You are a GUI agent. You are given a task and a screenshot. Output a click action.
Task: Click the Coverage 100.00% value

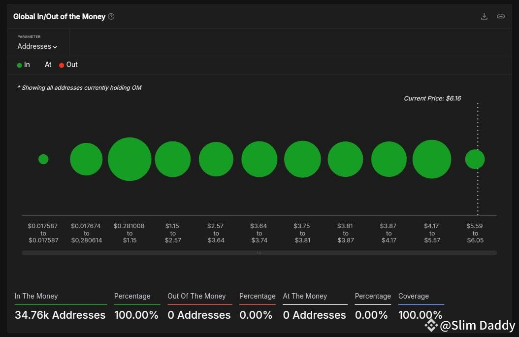click(420, 315)
